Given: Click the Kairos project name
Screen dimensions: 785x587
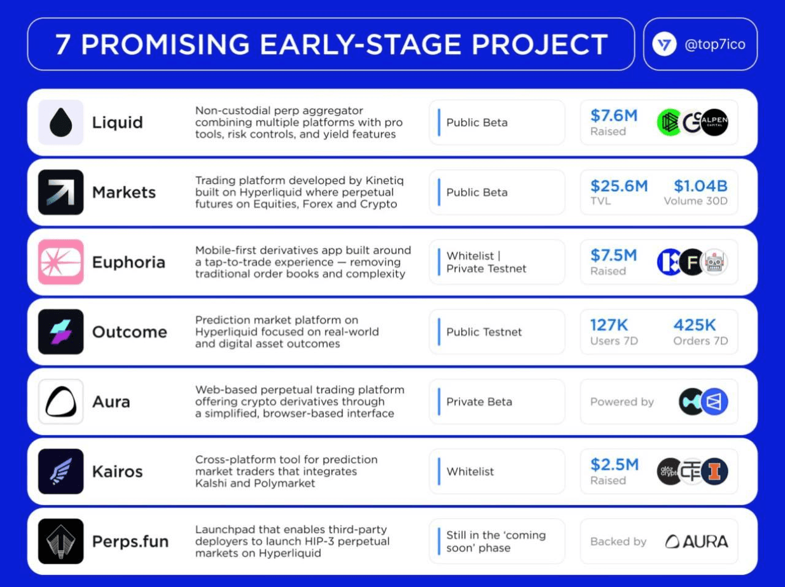Looking at the screenshot, I should pyautogui.click(x=117, y=472).
